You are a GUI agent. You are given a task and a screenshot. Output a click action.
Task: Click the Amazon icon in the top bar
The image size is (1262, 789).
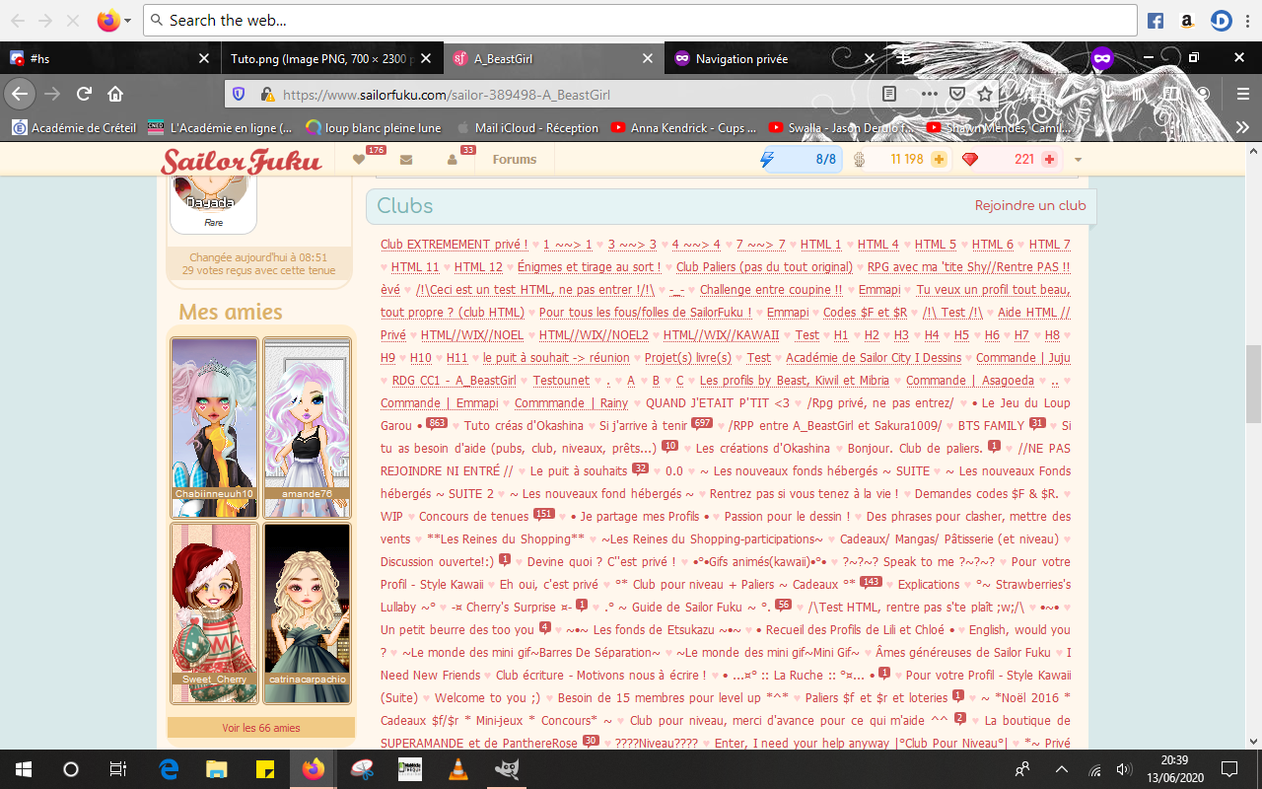1187,20
